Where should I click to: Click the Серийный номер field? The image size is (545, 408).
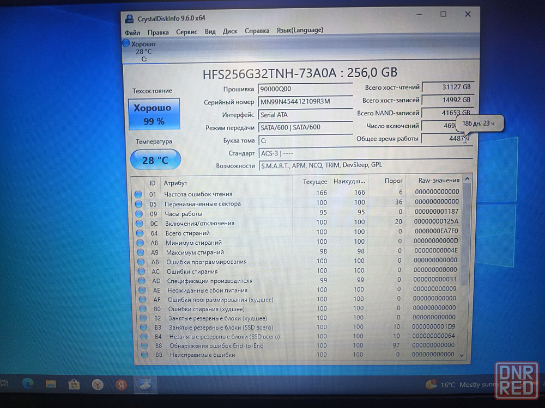(x=306, y=102)
